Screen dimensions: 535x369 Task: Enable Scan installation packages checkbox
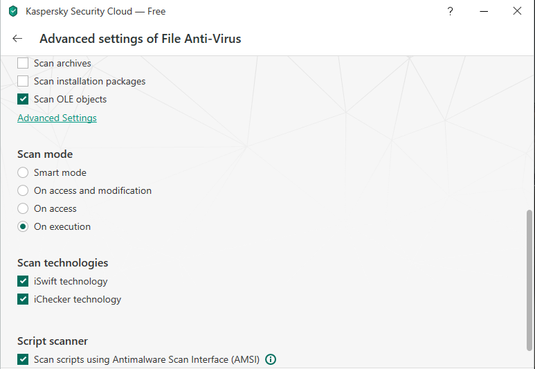click(x=23, y=81)
